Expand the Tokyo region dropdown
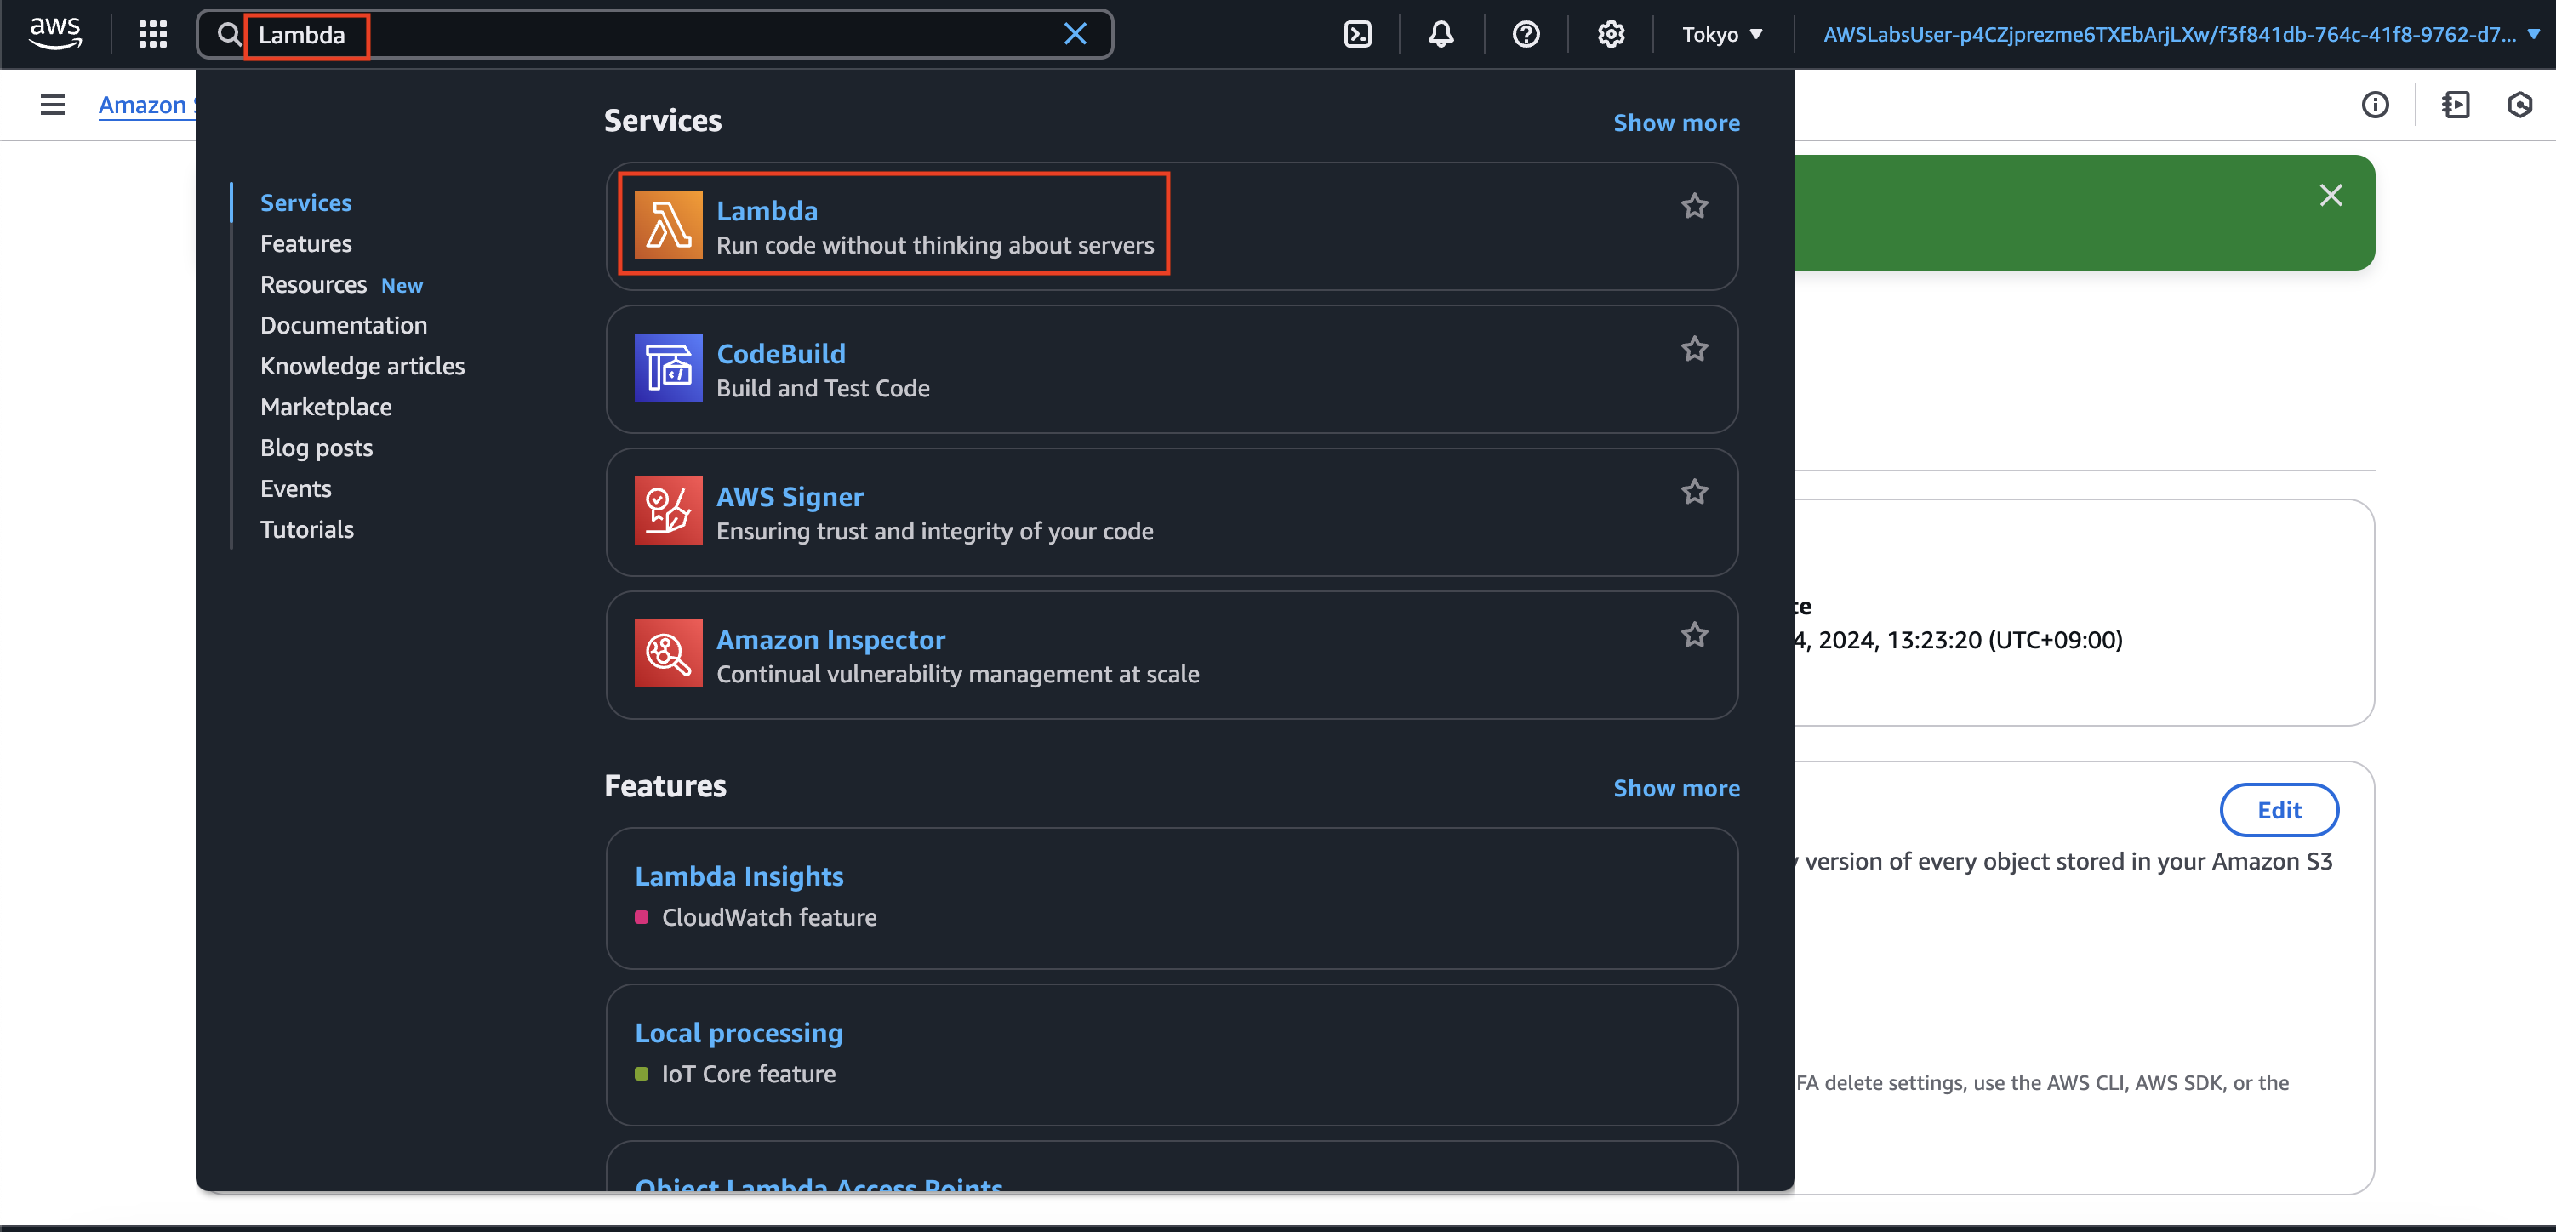This screenshot has width=2556, height=1232. [x=1722, y=35]
